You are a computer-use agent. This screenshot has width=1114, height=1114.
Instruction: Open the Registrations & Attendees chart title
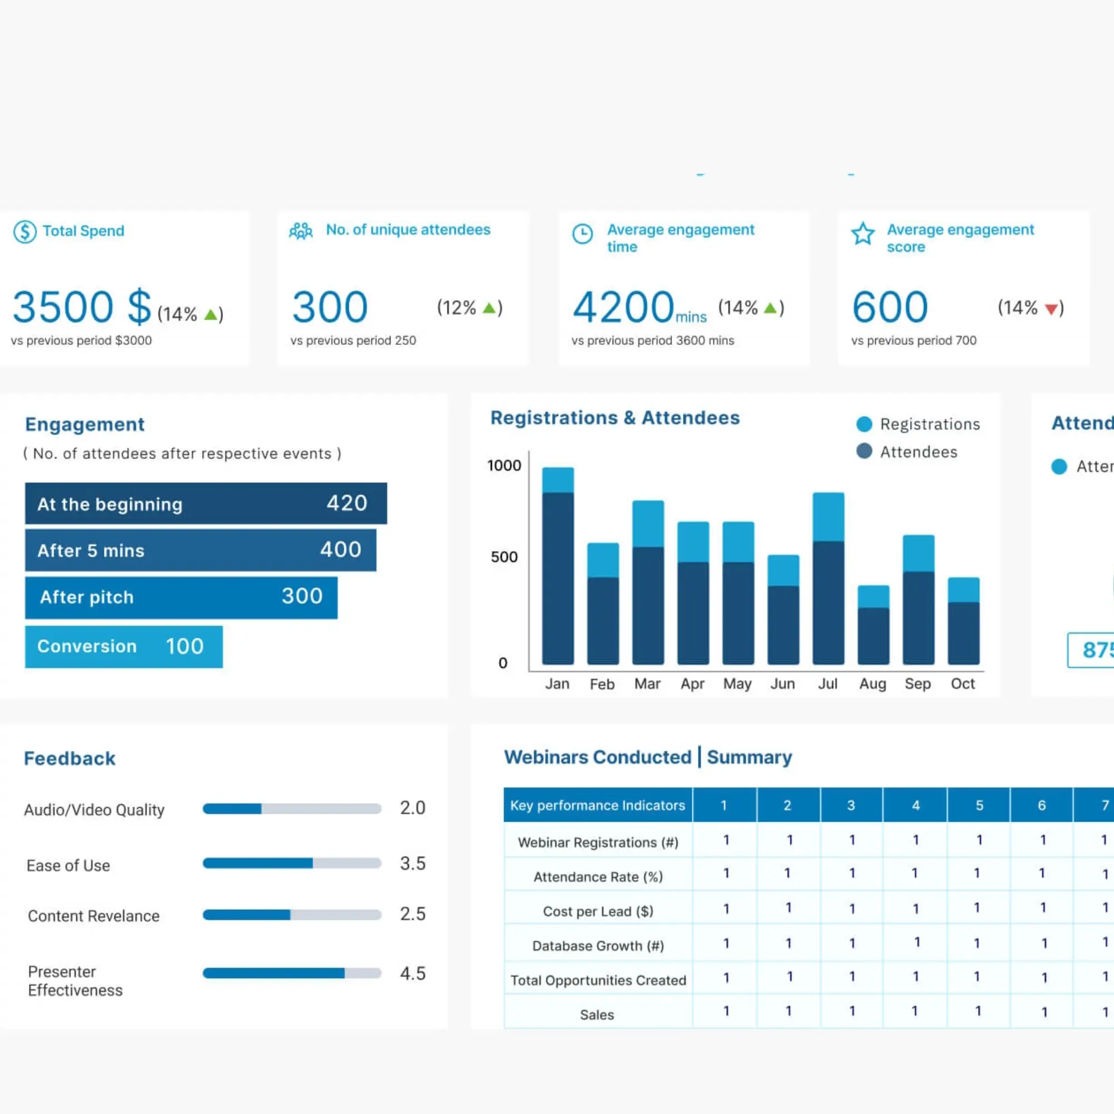pos(615,417)
